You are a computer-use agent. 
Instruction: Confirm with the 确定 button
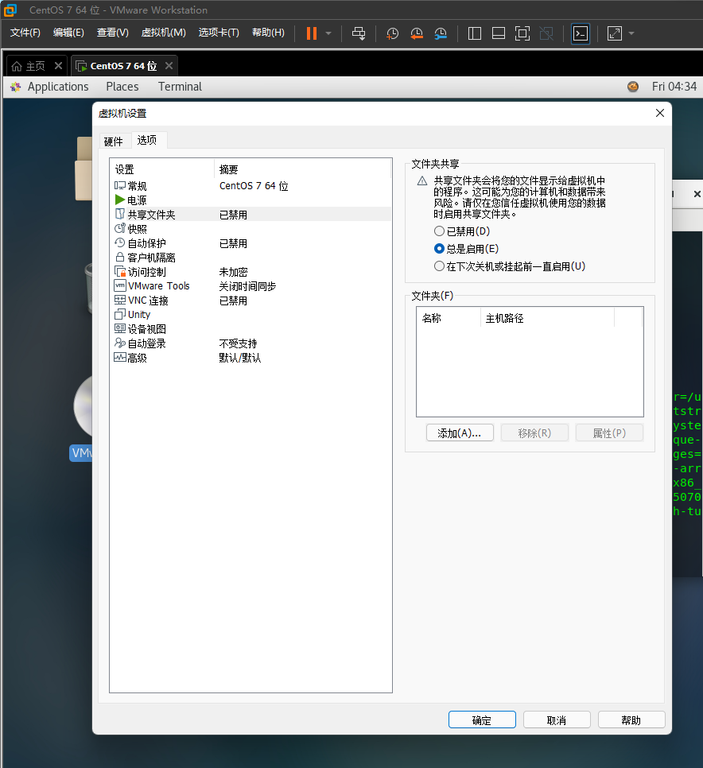482,720
